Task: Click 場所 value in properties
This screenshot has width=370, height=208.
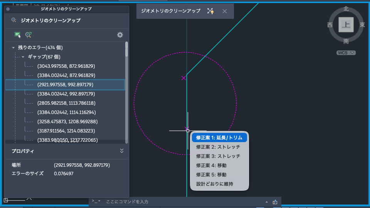Action: (x=82, y=165)
